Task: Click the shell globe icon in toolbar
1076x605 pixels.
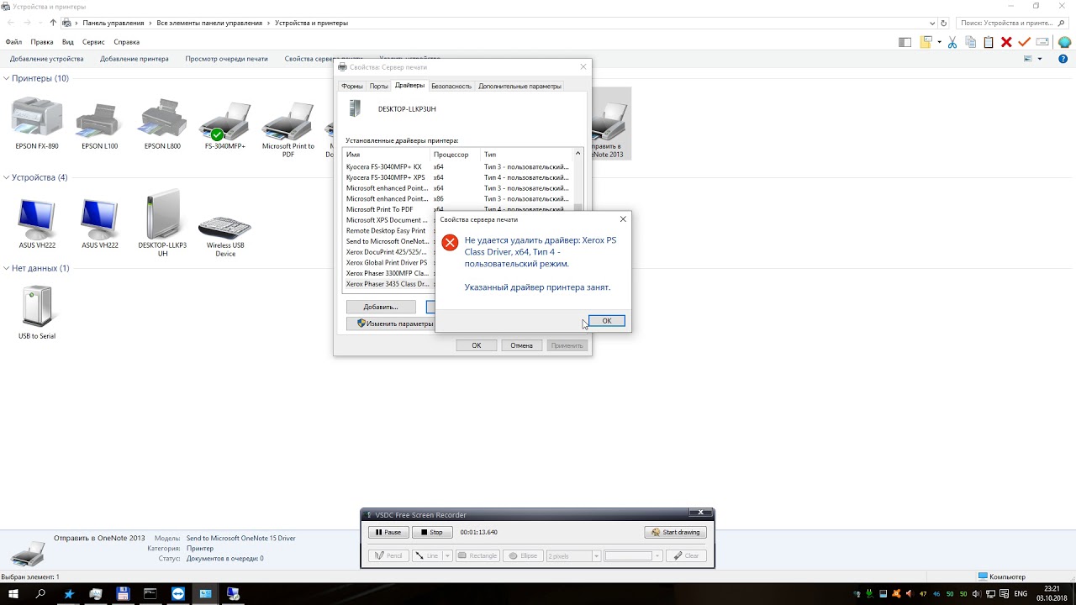Action: [x=1063, y=42]
